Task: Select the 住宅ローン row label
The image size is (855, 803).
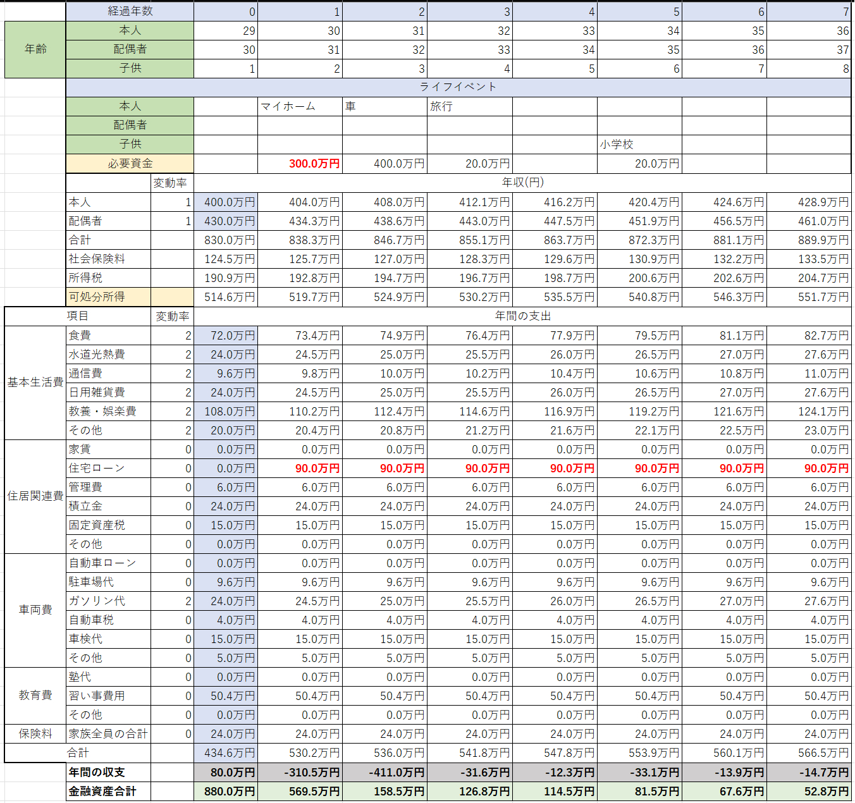Action: (x=108, y=468)
